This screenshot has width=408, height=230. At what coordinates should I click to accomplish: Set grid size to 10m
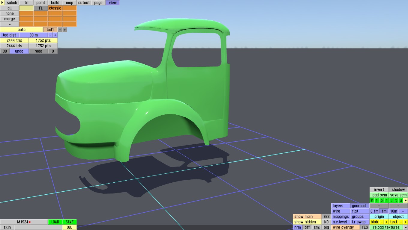[x=394, y=211]
